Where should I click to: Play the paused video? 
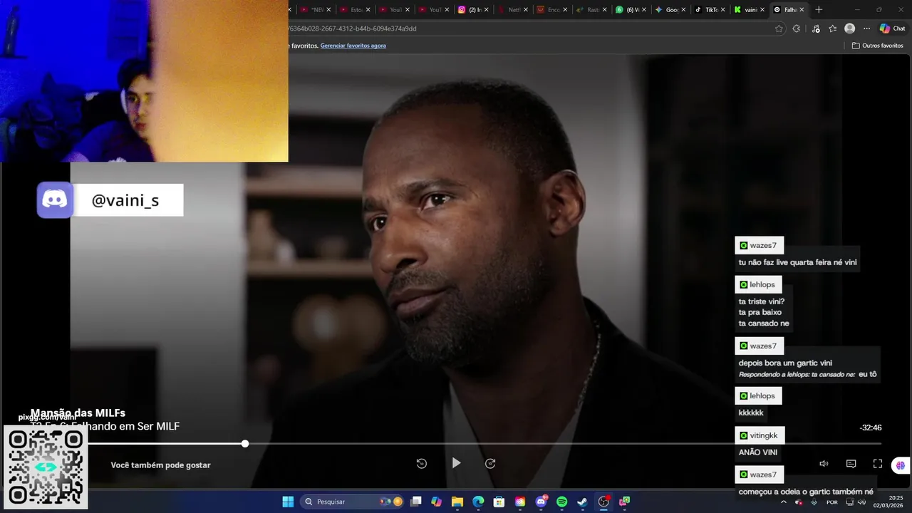pos(456,463)
